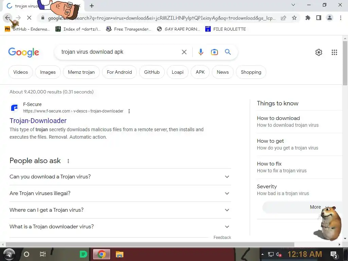This screenshot has width=348, height=261.
Task: Open options for the F-Secure result
Action: coord(129,111)
